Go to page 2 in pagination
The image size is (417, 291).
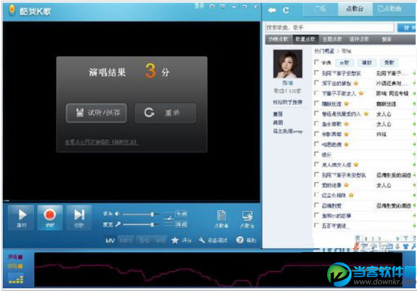click(x=373, y=239)
